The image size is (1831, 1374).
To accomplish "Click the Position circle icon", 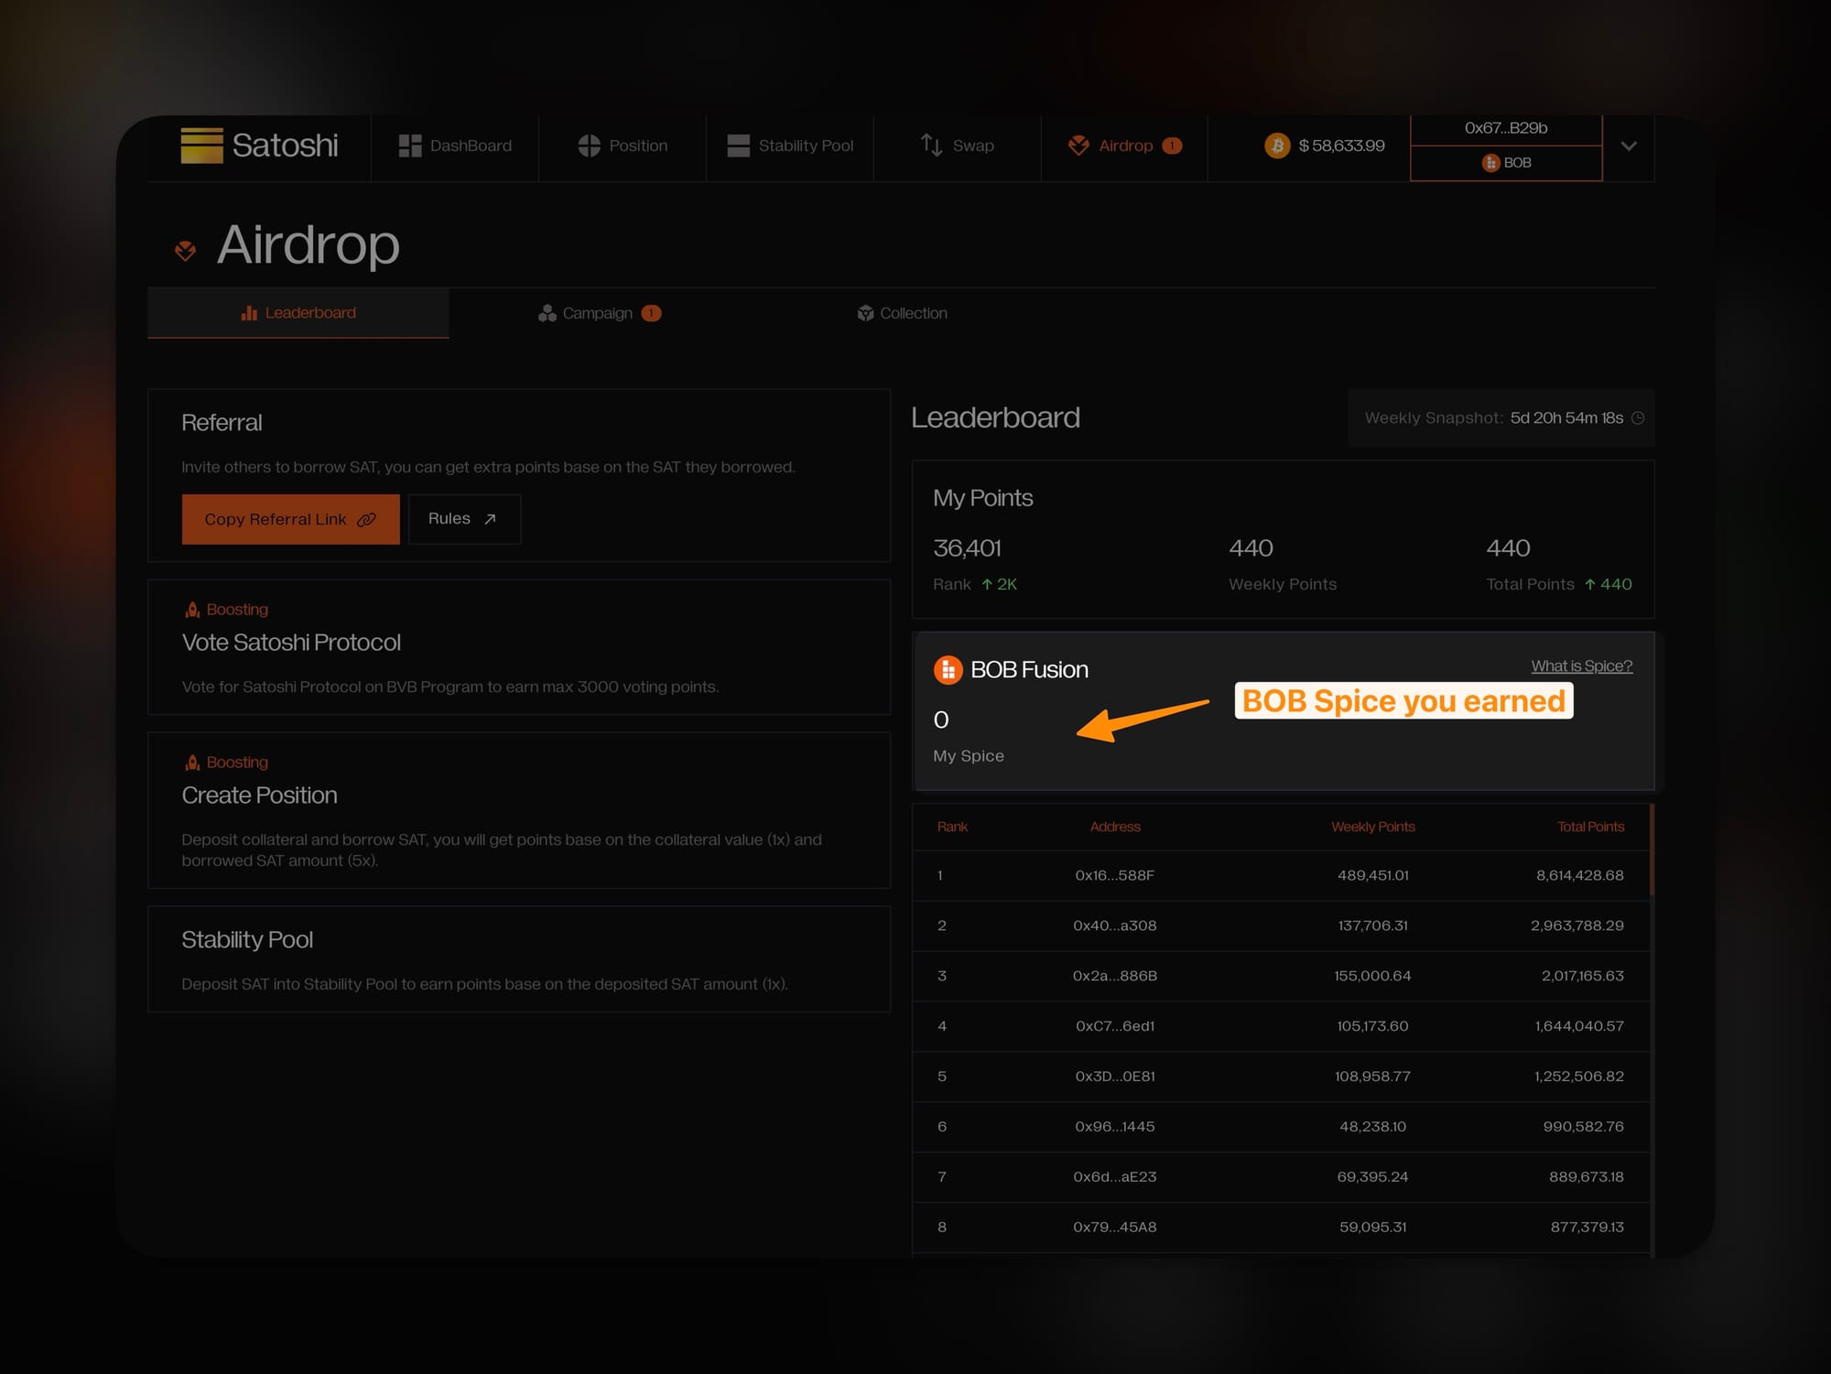I will pyautogui.click(x=589, y=146).
